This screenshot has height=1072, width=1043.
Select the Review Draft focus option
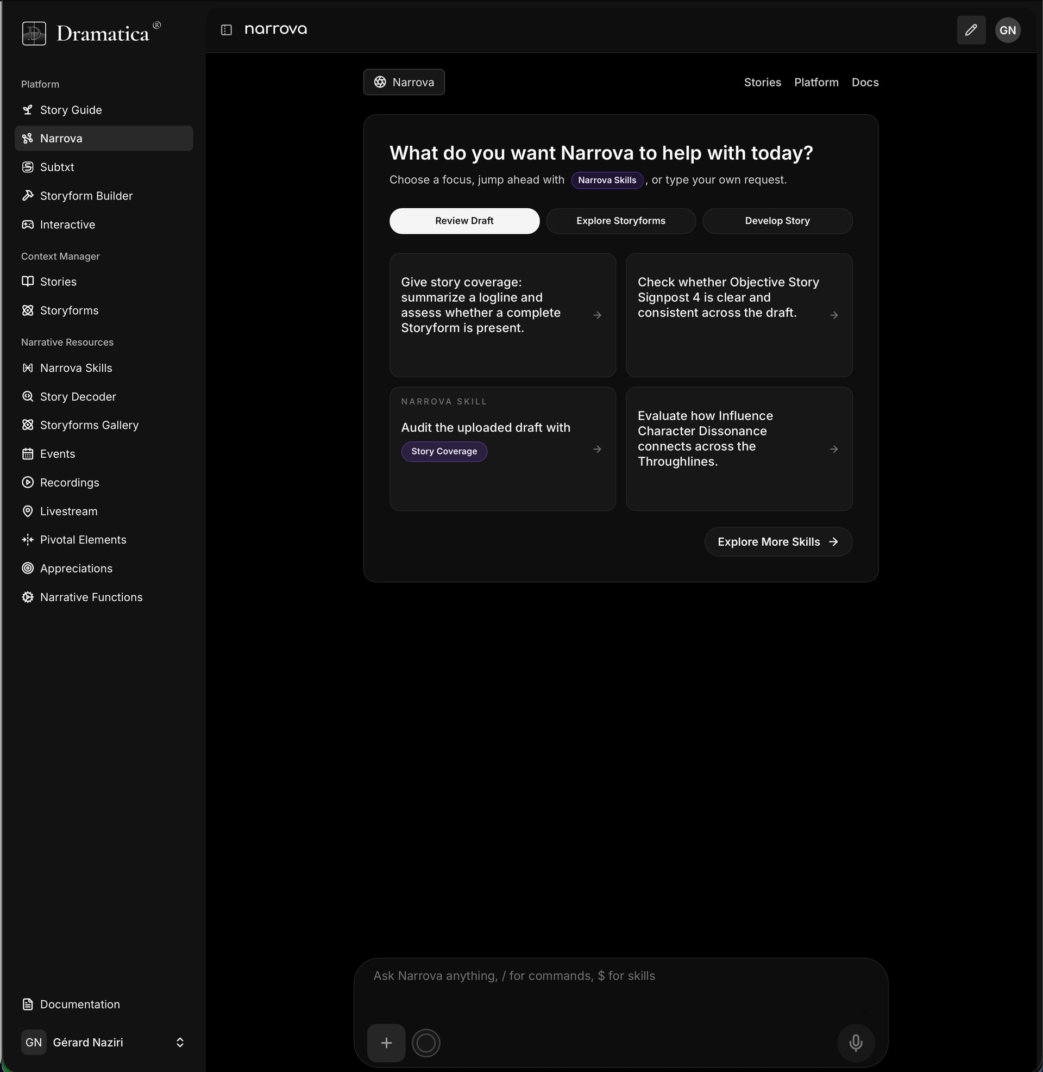click(464, 221)
